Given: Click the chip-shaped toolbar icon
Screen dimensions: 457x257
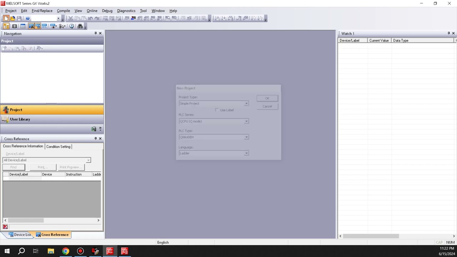Looking at the screenshot, I should click(15, 26).
